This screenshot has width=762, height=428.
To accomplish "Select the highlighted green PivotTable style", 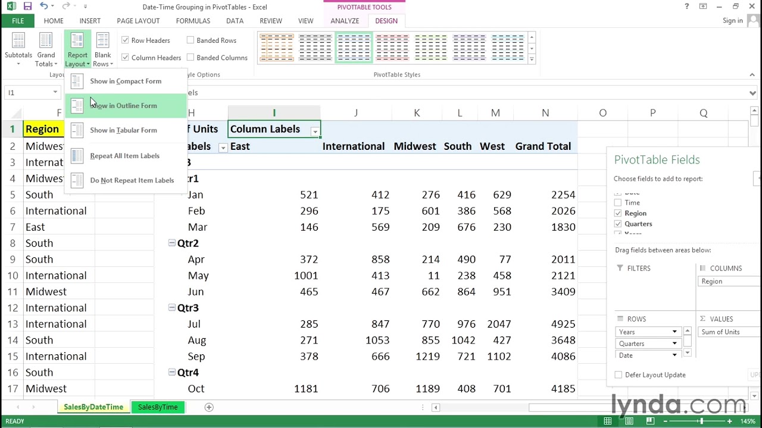I will coord(354,48).
